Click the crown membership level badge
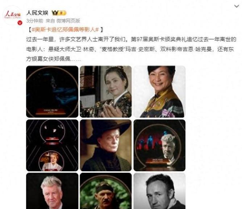 [x=59, y=13]
